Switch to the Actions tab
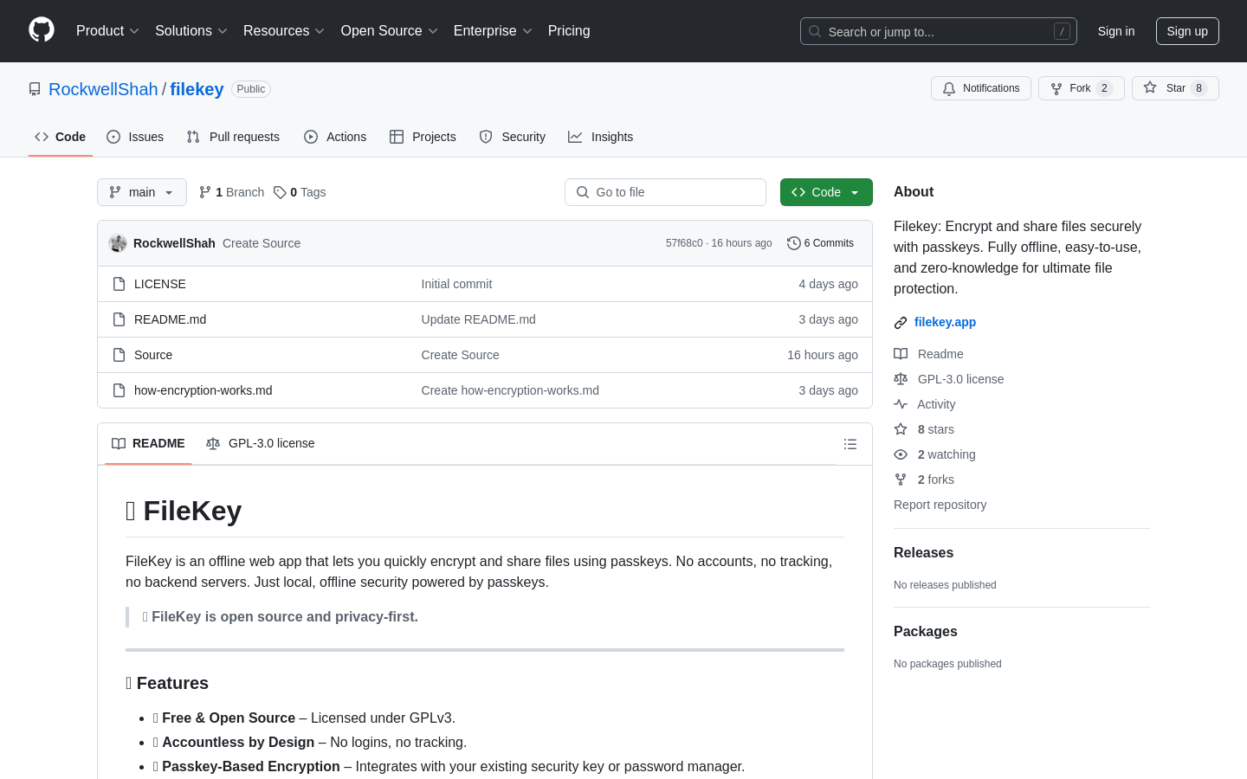Screen dimensions: 1247x779 (x=335, y=137)
